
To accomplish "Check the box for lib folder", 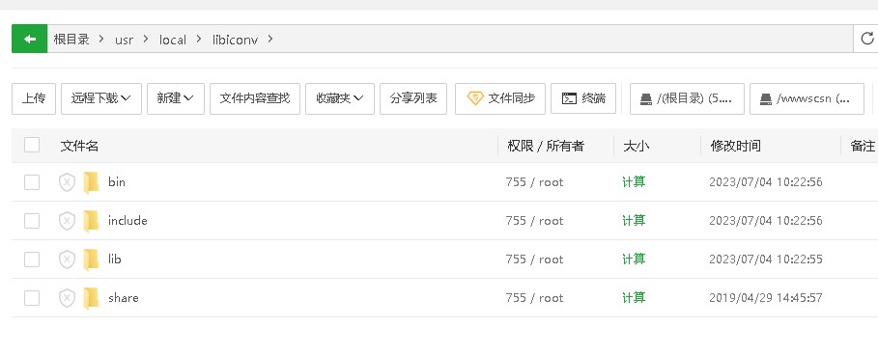I will (x=32, y=259).
